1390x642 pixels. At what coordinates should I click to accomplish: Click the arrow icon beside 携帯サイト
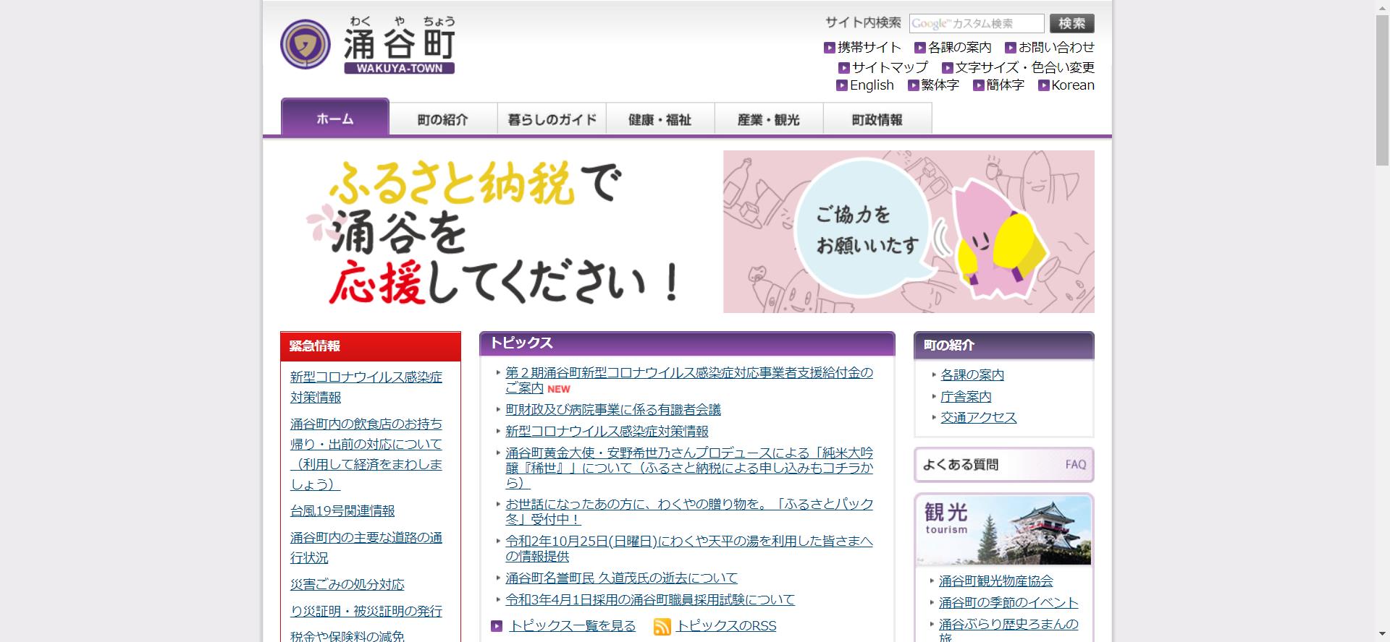829,48
